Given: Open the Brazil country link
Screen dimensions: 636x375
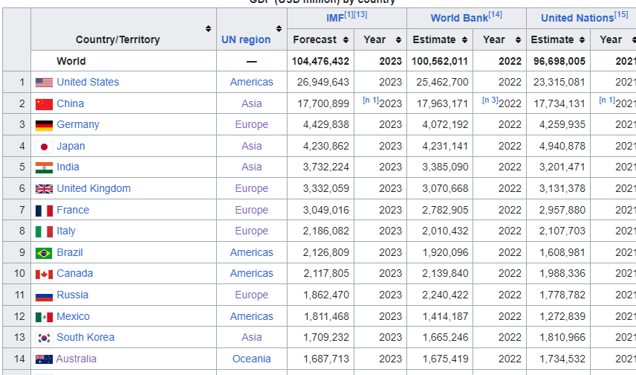Looking at the screenshot, I should click(70, 253).
